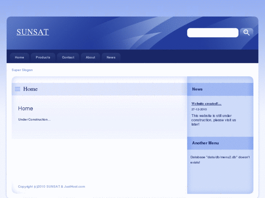The image size is (265, 198).
Task: Open the SUNSAT site title link
Action: tap(33, 32)
